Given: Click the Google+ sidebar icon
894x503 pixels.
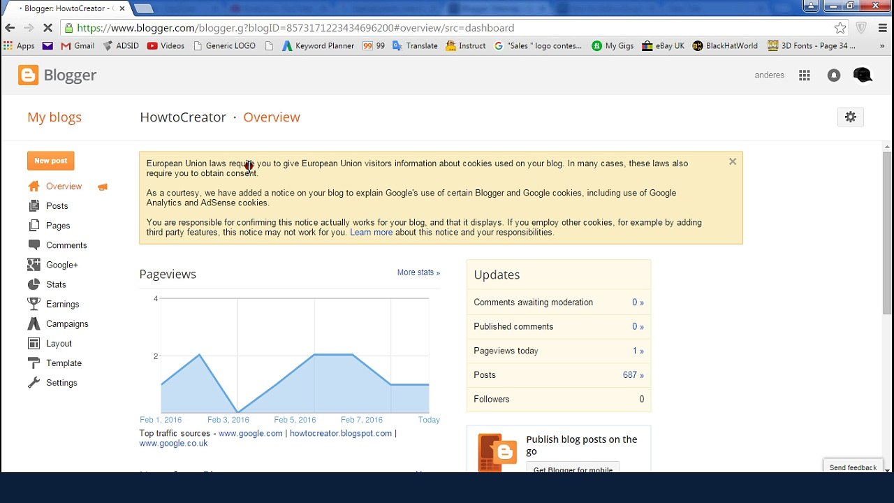Looking at the screenshot, I should pyautogui.click(x=34, y=265).
